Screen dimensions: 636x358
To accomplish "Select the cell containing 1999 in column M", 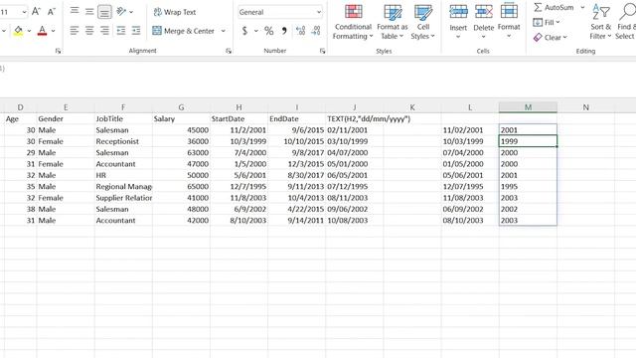I will (x=528, y=141).
